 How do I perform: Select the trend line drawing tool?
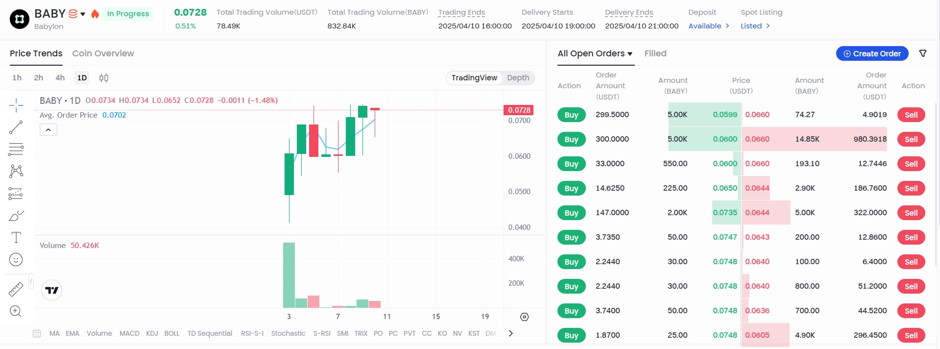(16, 127)
